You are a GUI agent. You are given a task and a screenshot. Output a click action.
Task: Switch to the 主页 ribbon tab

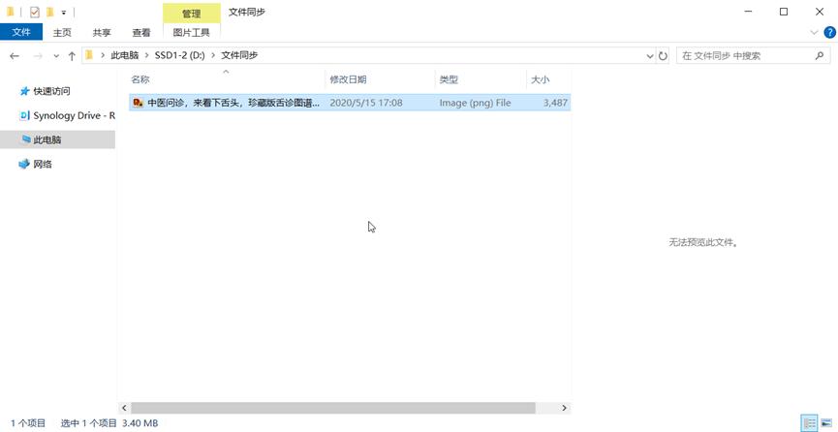tap(62, 33)
